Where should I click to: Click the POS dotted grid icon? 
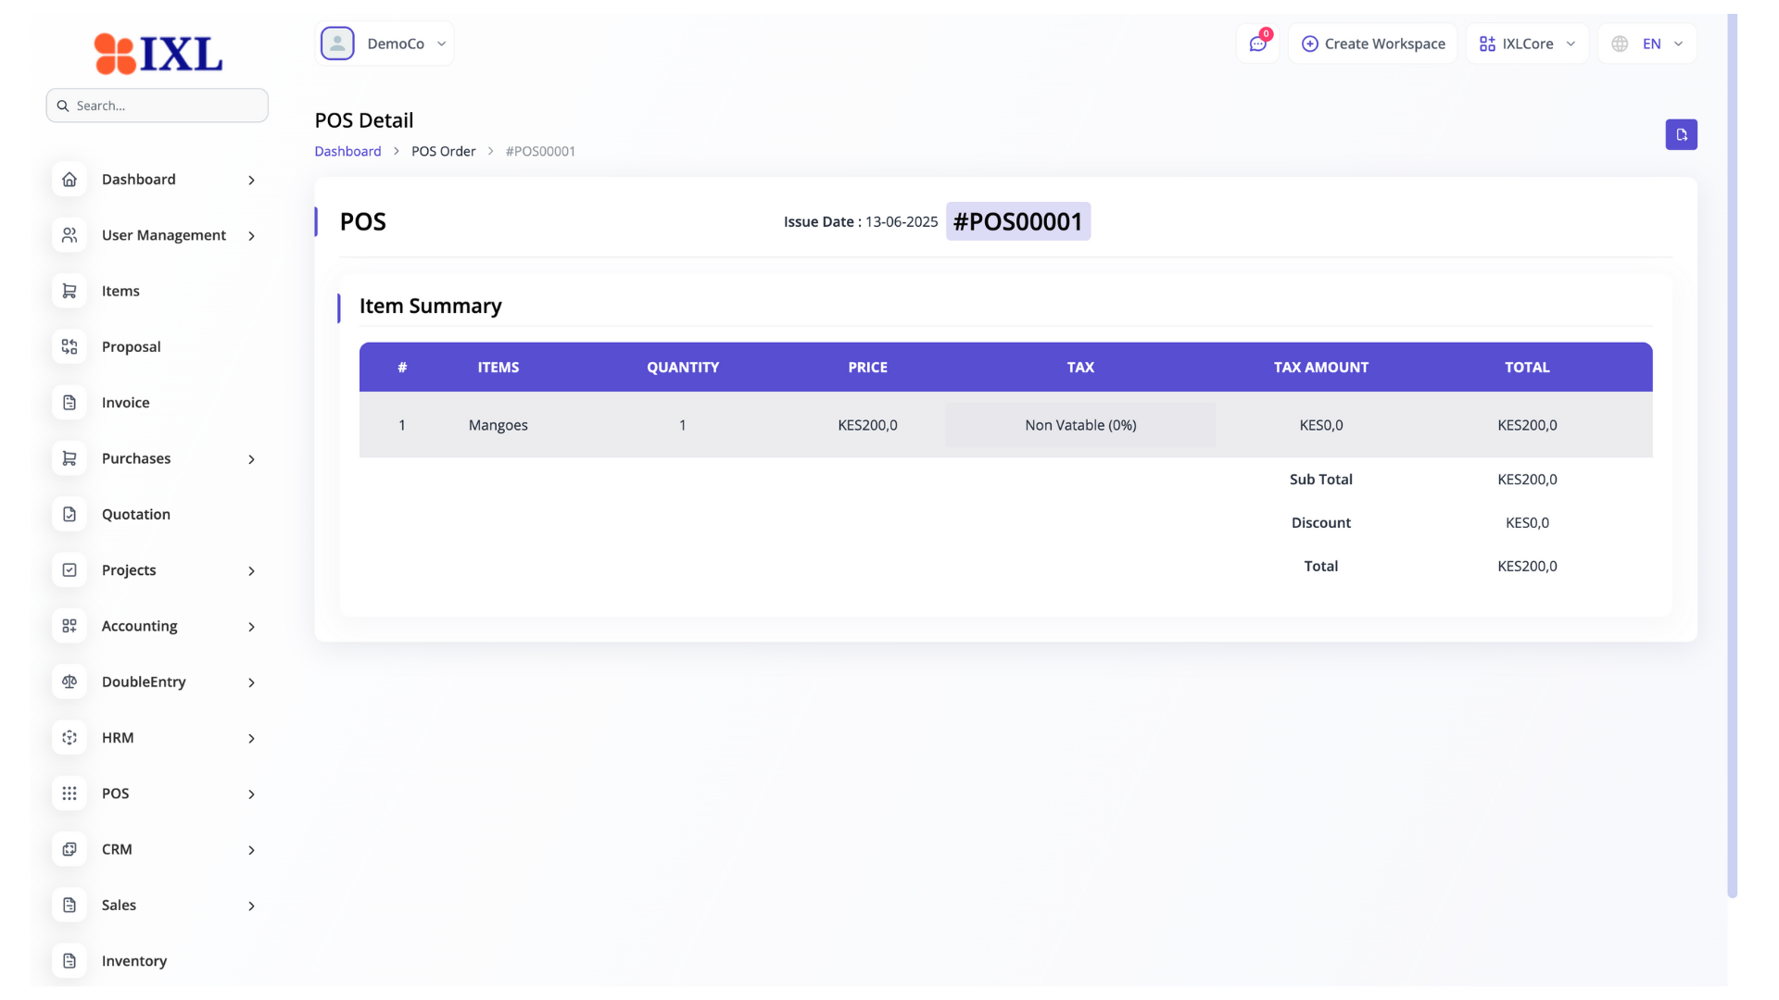coord(69,794)
